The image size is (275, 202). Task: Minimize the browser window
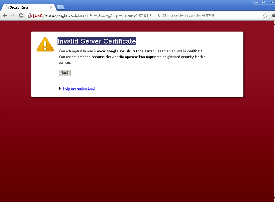[x=257, y=2]
